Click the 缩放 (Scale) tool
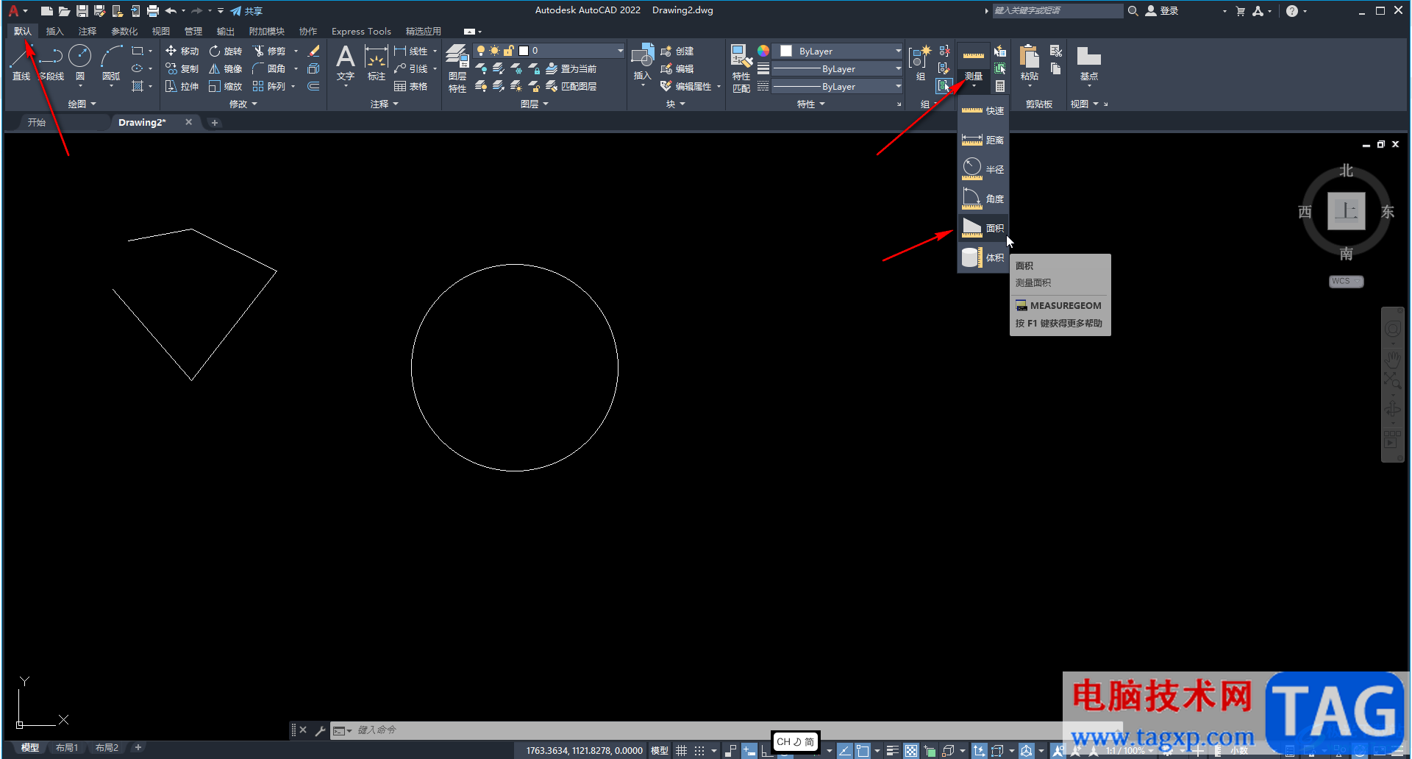1412x759 pixels. coord(226,86)
